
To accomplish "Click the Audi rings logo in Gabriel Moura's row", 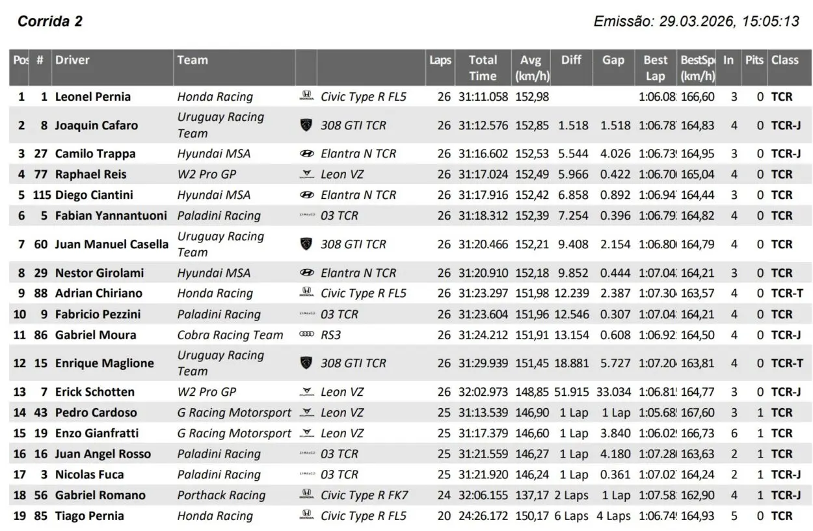I will coord(306,335).
